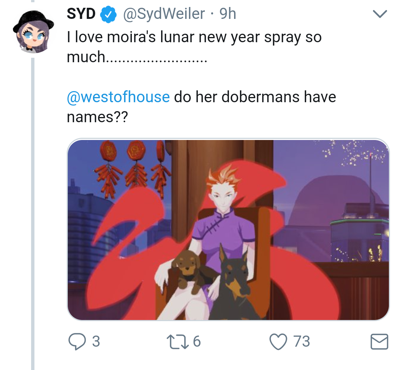Click the tweet text about lunar new year
Screen dimensions: 400x370
[x=194, y=47]
